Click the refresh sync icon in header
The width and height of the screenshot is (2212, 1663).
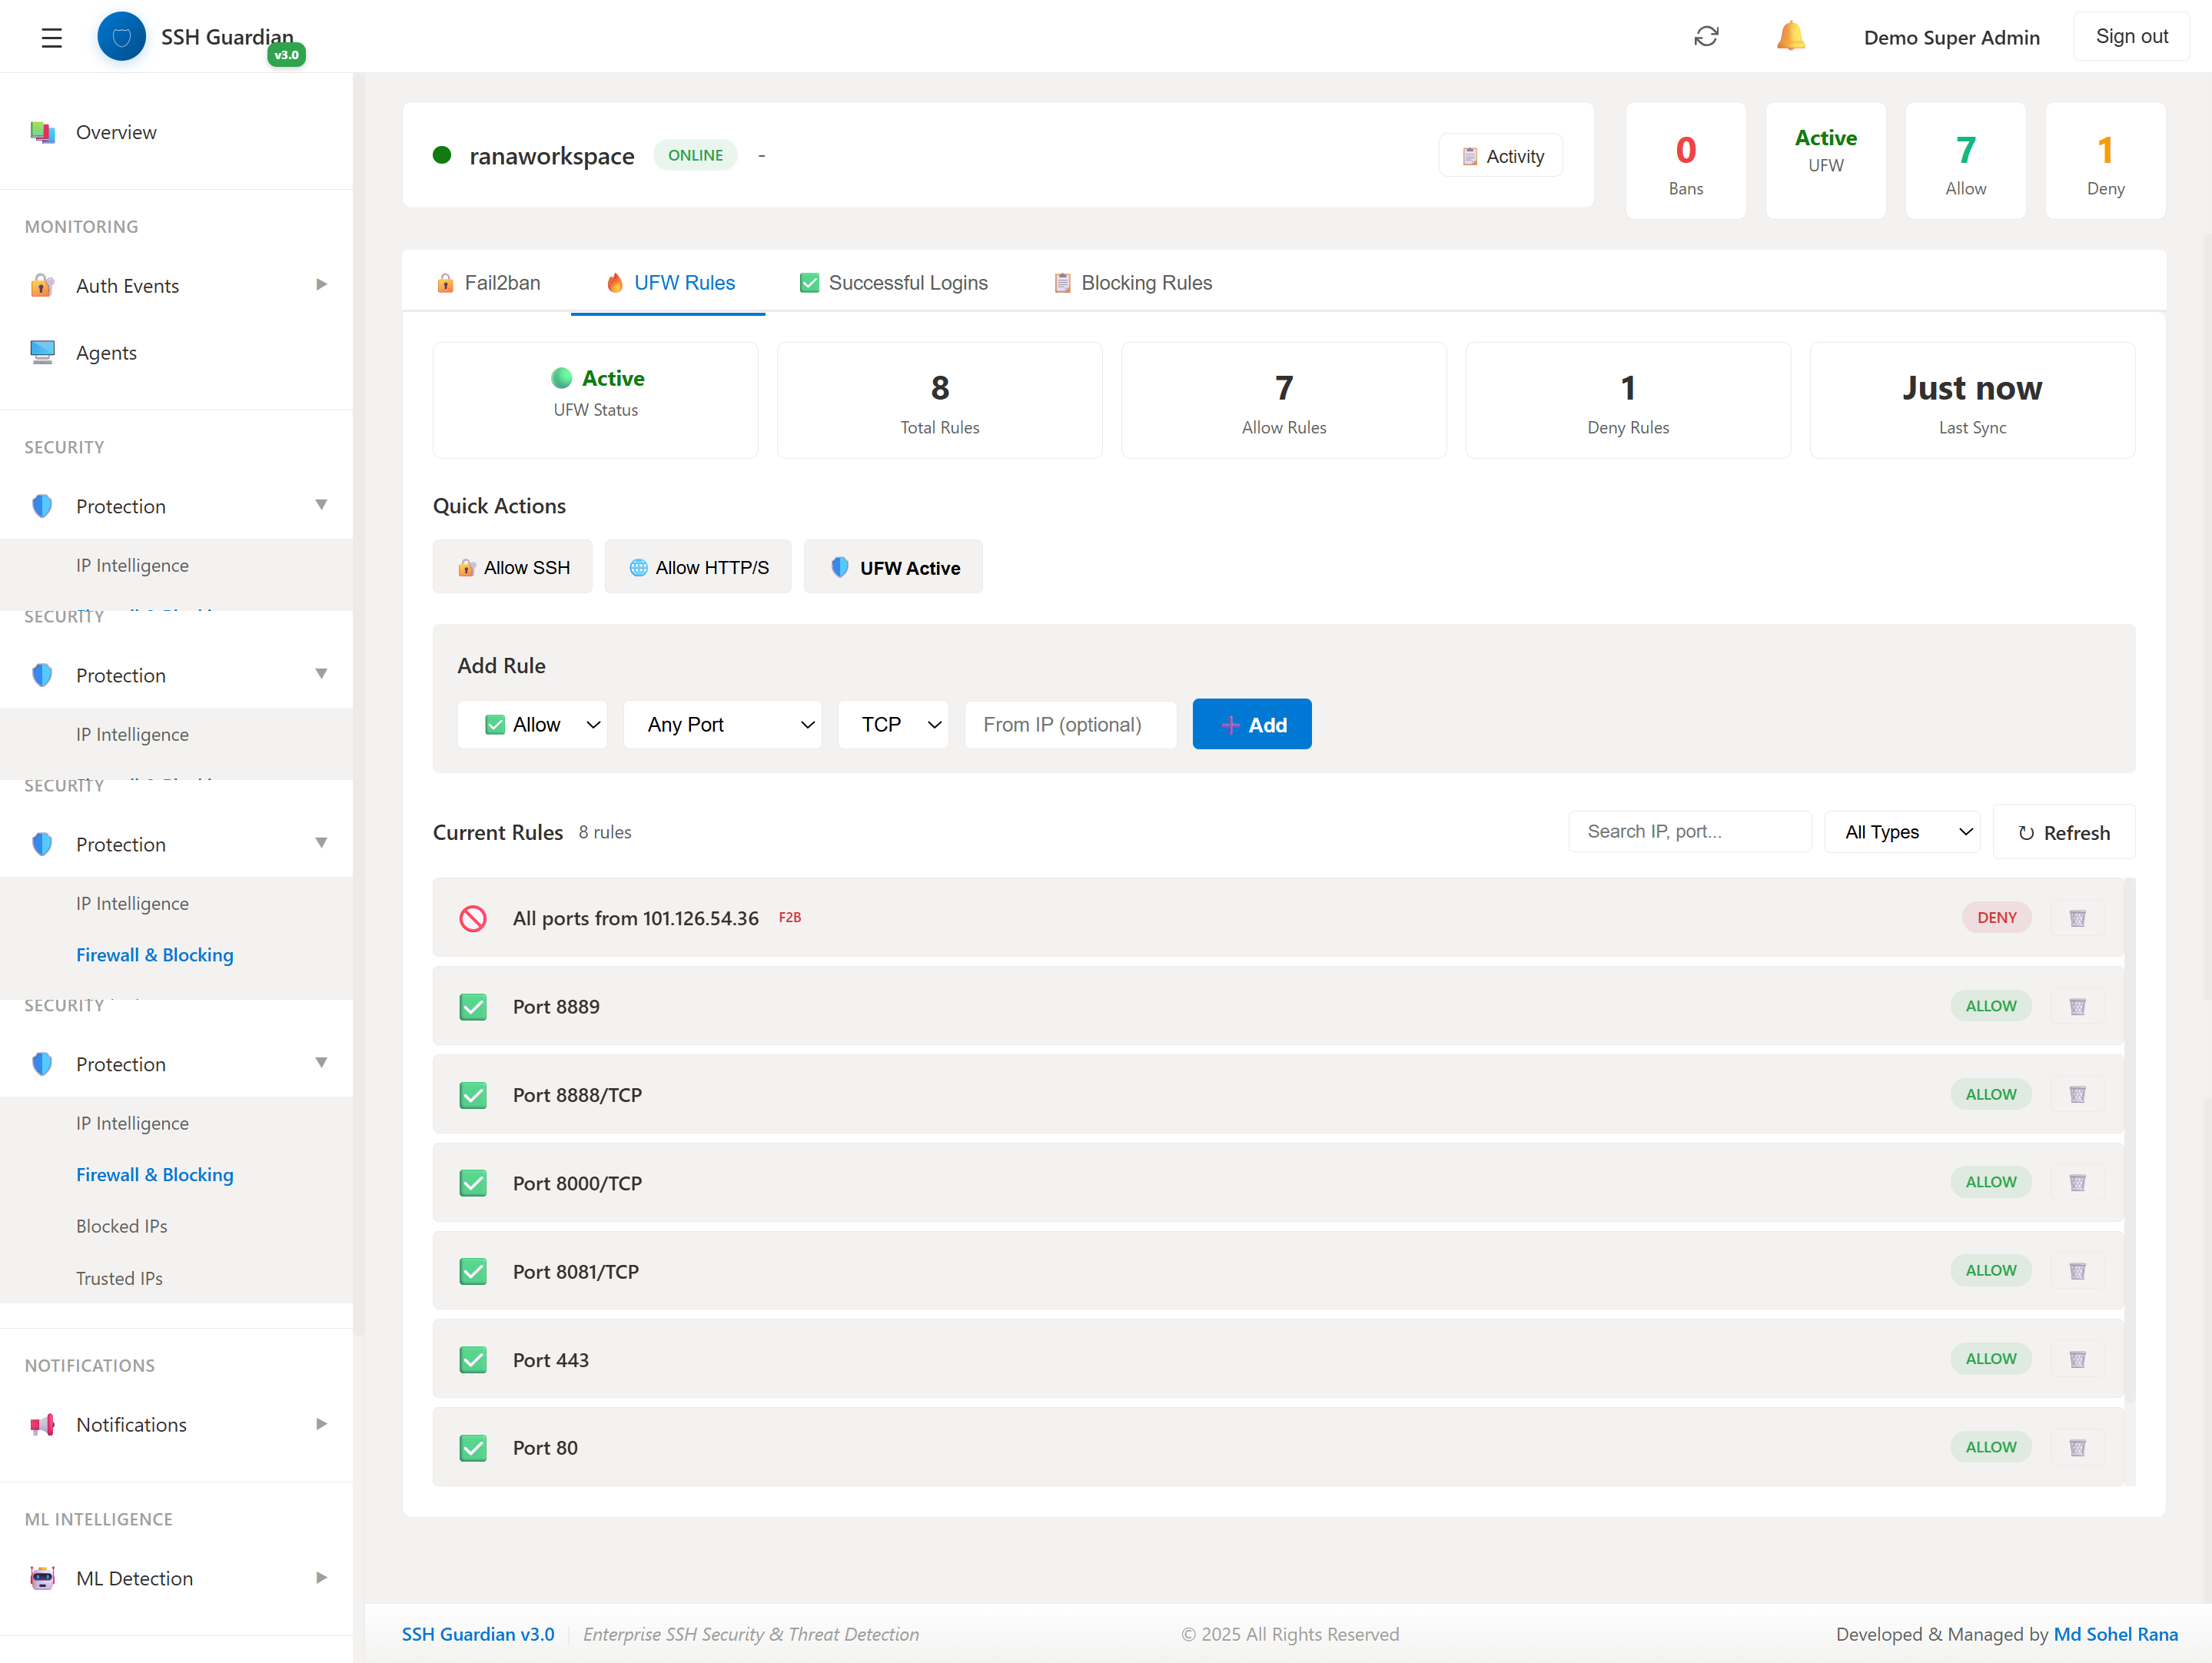coord(1706,37)
